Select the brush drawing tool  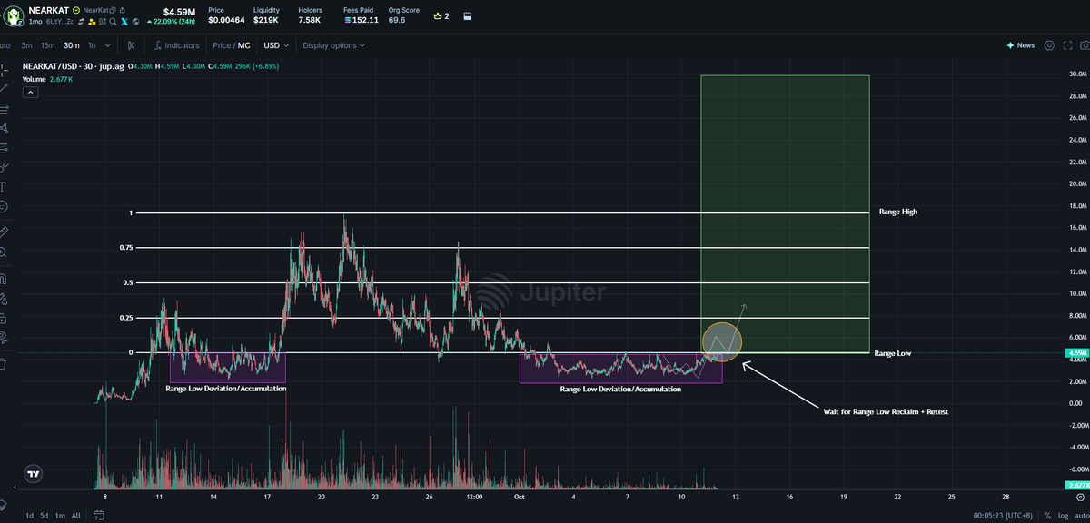pos(4,167)
